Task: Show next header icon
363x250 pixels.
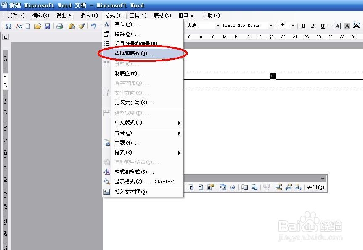Action: click(x=298, y=187)
